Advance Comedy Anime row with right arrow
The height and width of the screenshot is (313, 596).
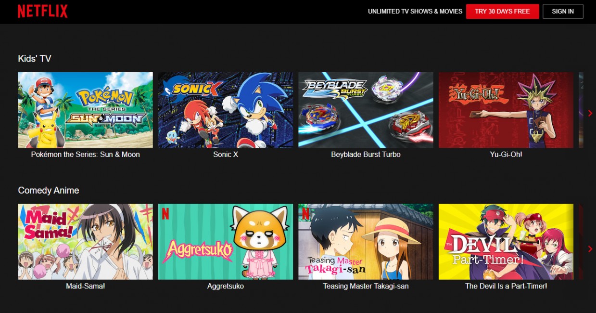(590, 249)
